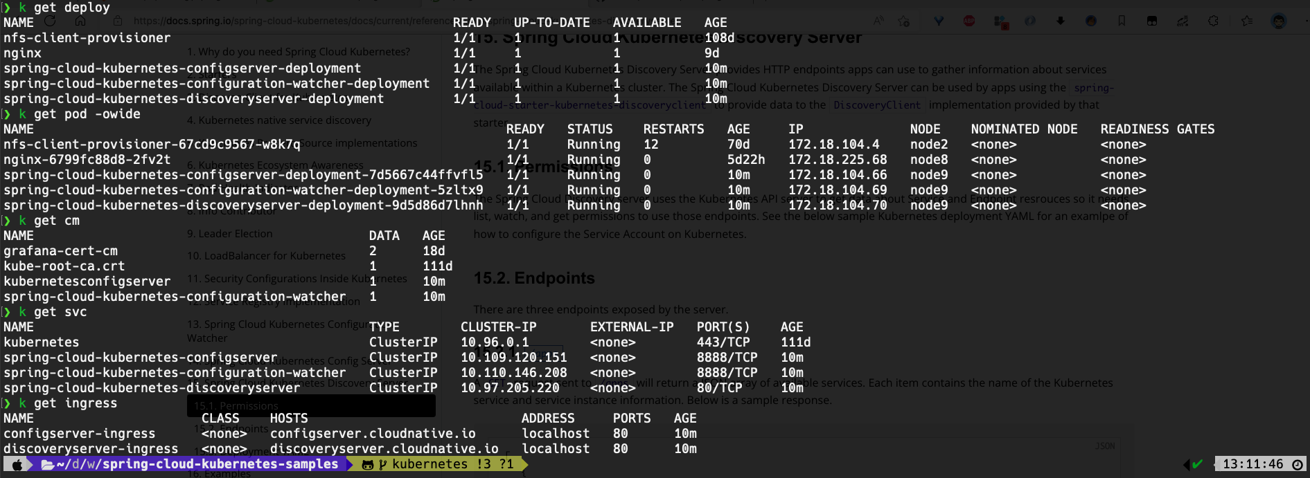The width and height of the screenshot is (1310, 478).
Task: Click the 'k get pod -owide' command line
Action: pyautogui.click(x=79, y=114)
